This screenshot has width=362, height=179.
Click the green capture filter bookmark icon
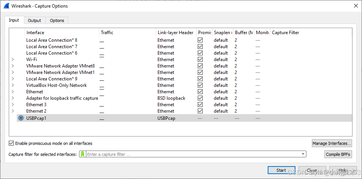[83, 154]
